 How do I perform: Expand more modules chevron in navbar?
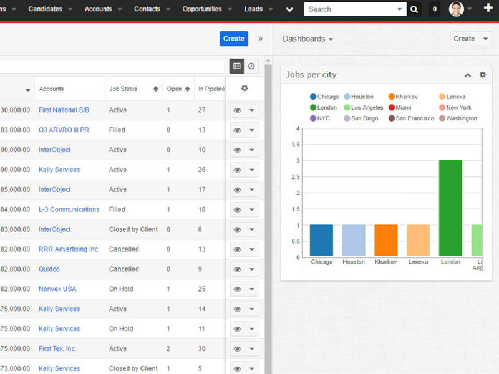point(289,9)
